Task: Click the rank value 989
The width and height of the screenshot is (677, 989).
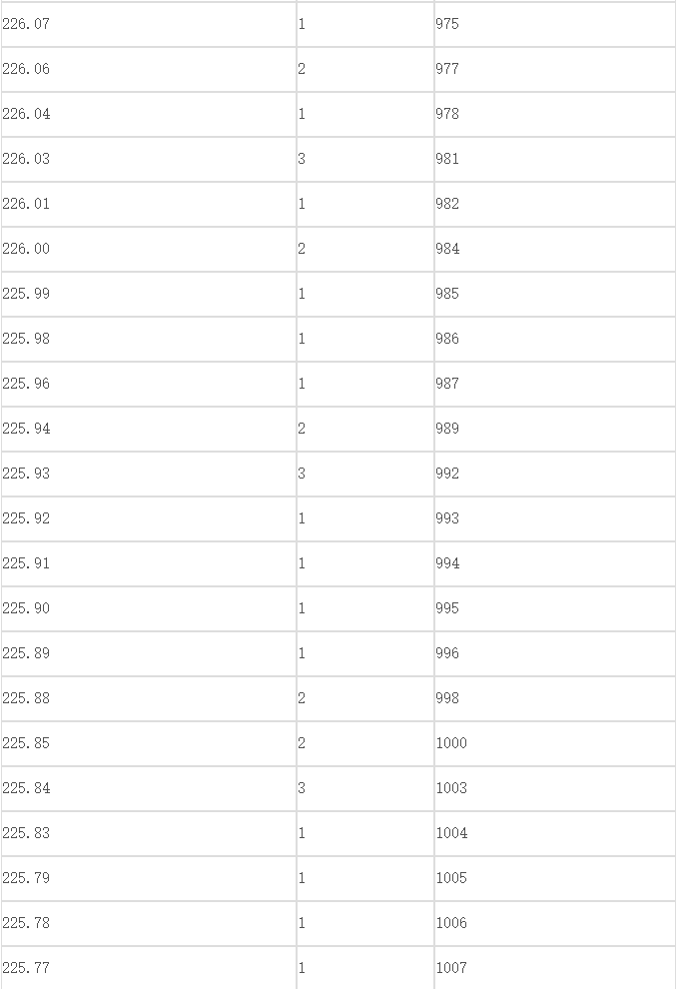Action: (x=555, y=429)
